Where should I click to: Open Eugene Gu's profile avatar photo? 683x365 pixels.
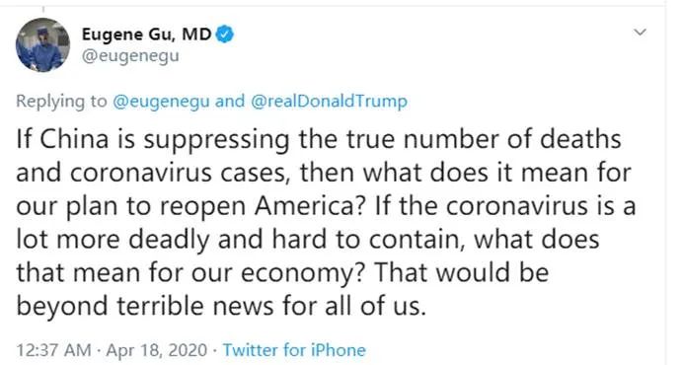click(42, 44)
